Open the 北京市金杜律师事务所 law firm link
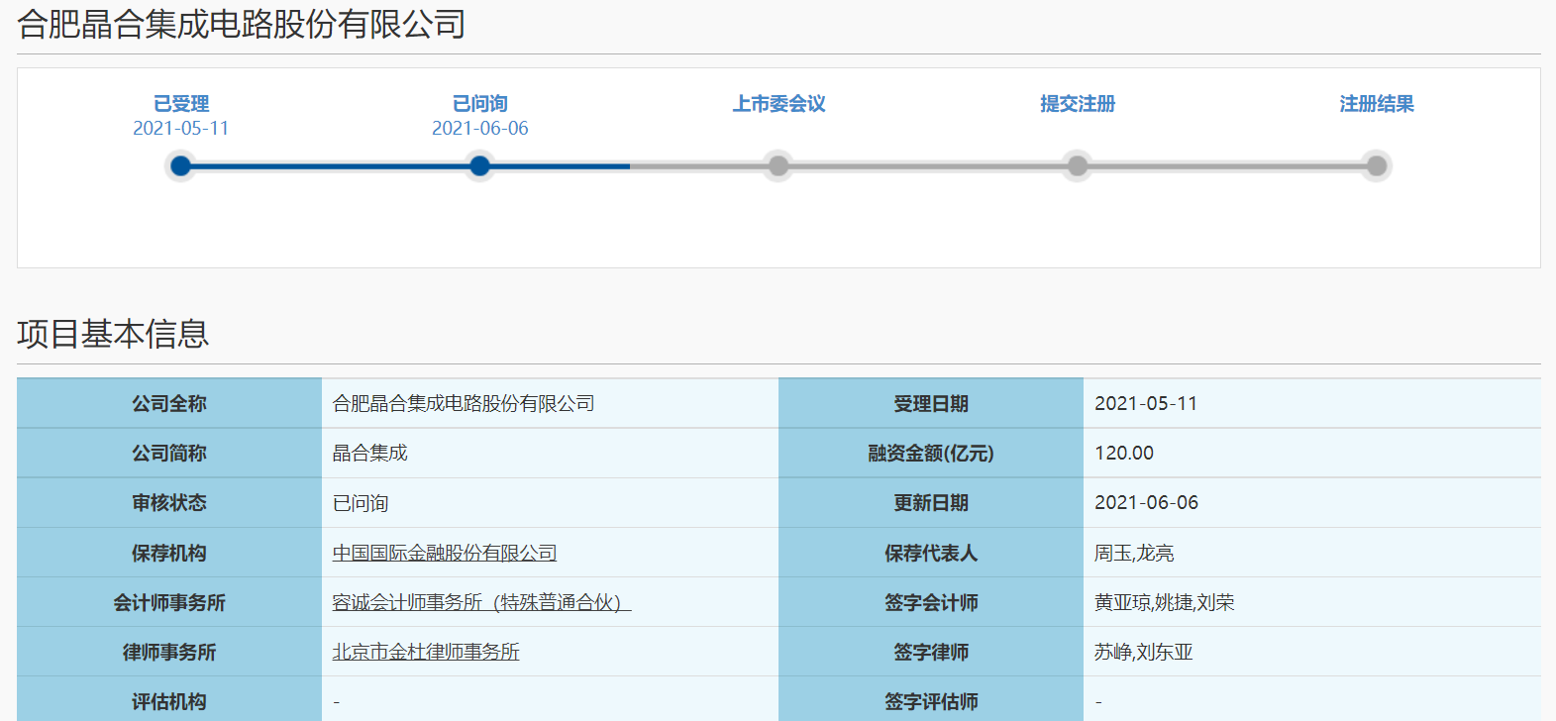The height and width of the screenshot is (721, 1556). tap(425, 652)
